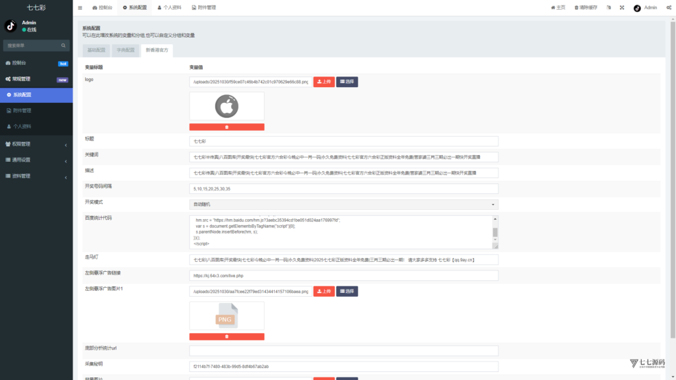Click the 底部分析统计url input field
676x380 pixels.
point(343,351)
